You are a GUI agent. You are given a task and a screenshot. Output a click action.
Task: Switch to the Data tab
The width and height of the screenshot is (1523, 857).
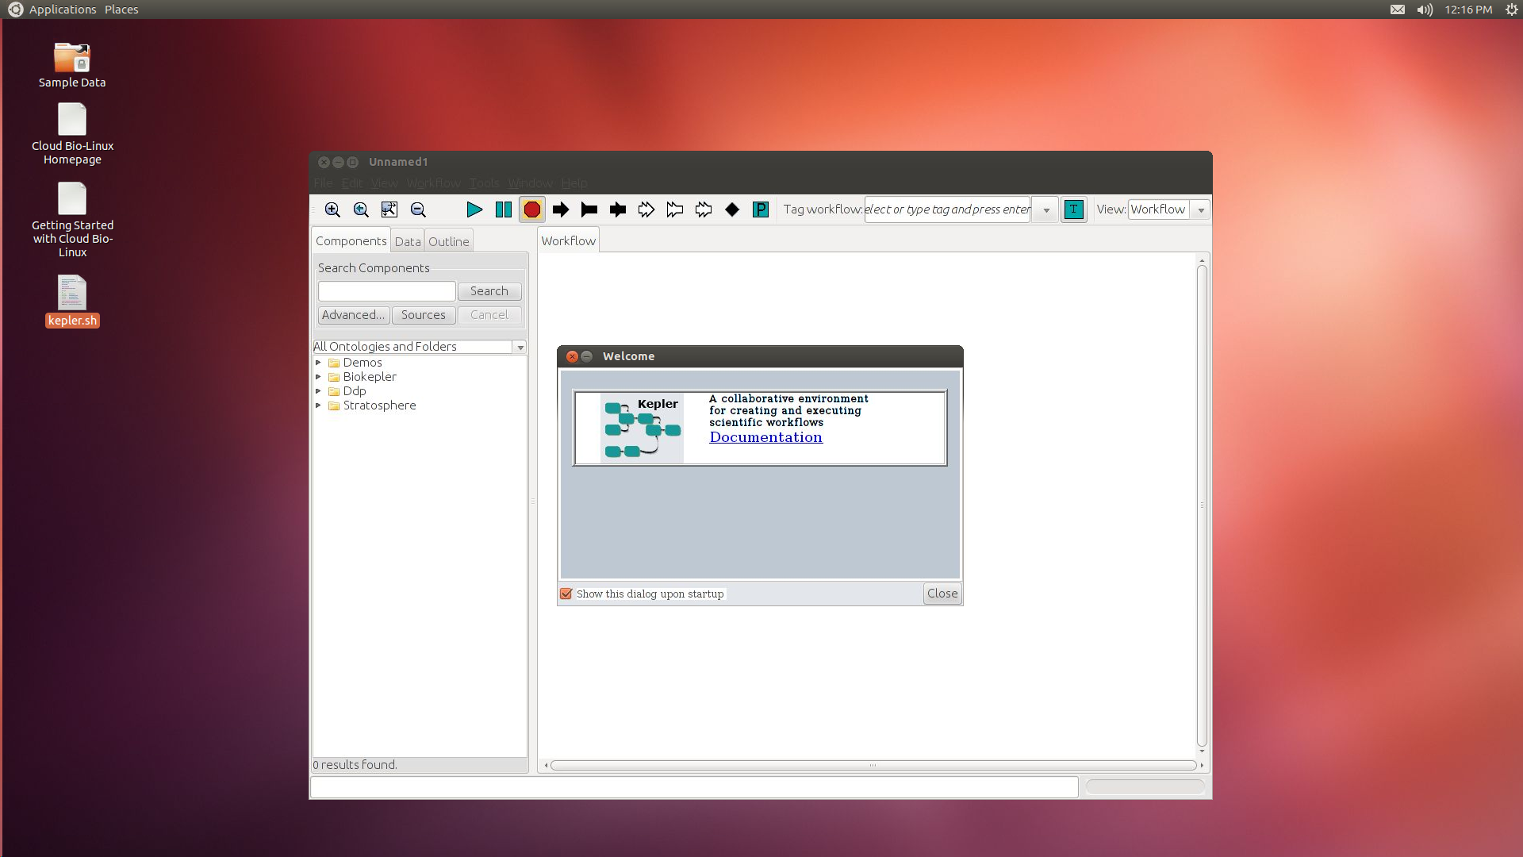[408, 242]
